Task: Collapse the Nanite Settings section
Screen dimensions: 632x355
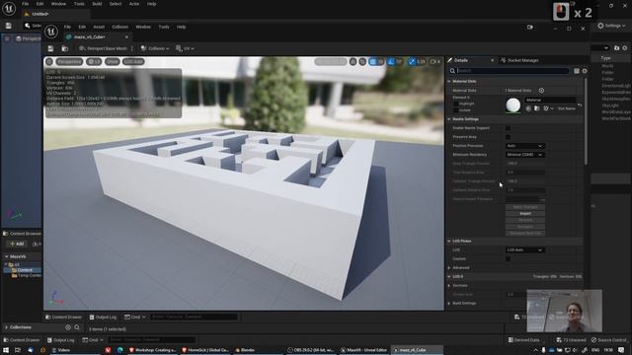Action: pyautogui.click(x=449, y=119)
